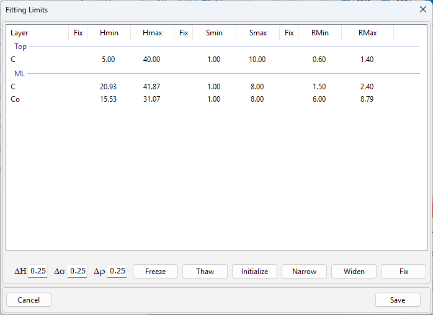Click the RMax column header

[x=367, y=33]
